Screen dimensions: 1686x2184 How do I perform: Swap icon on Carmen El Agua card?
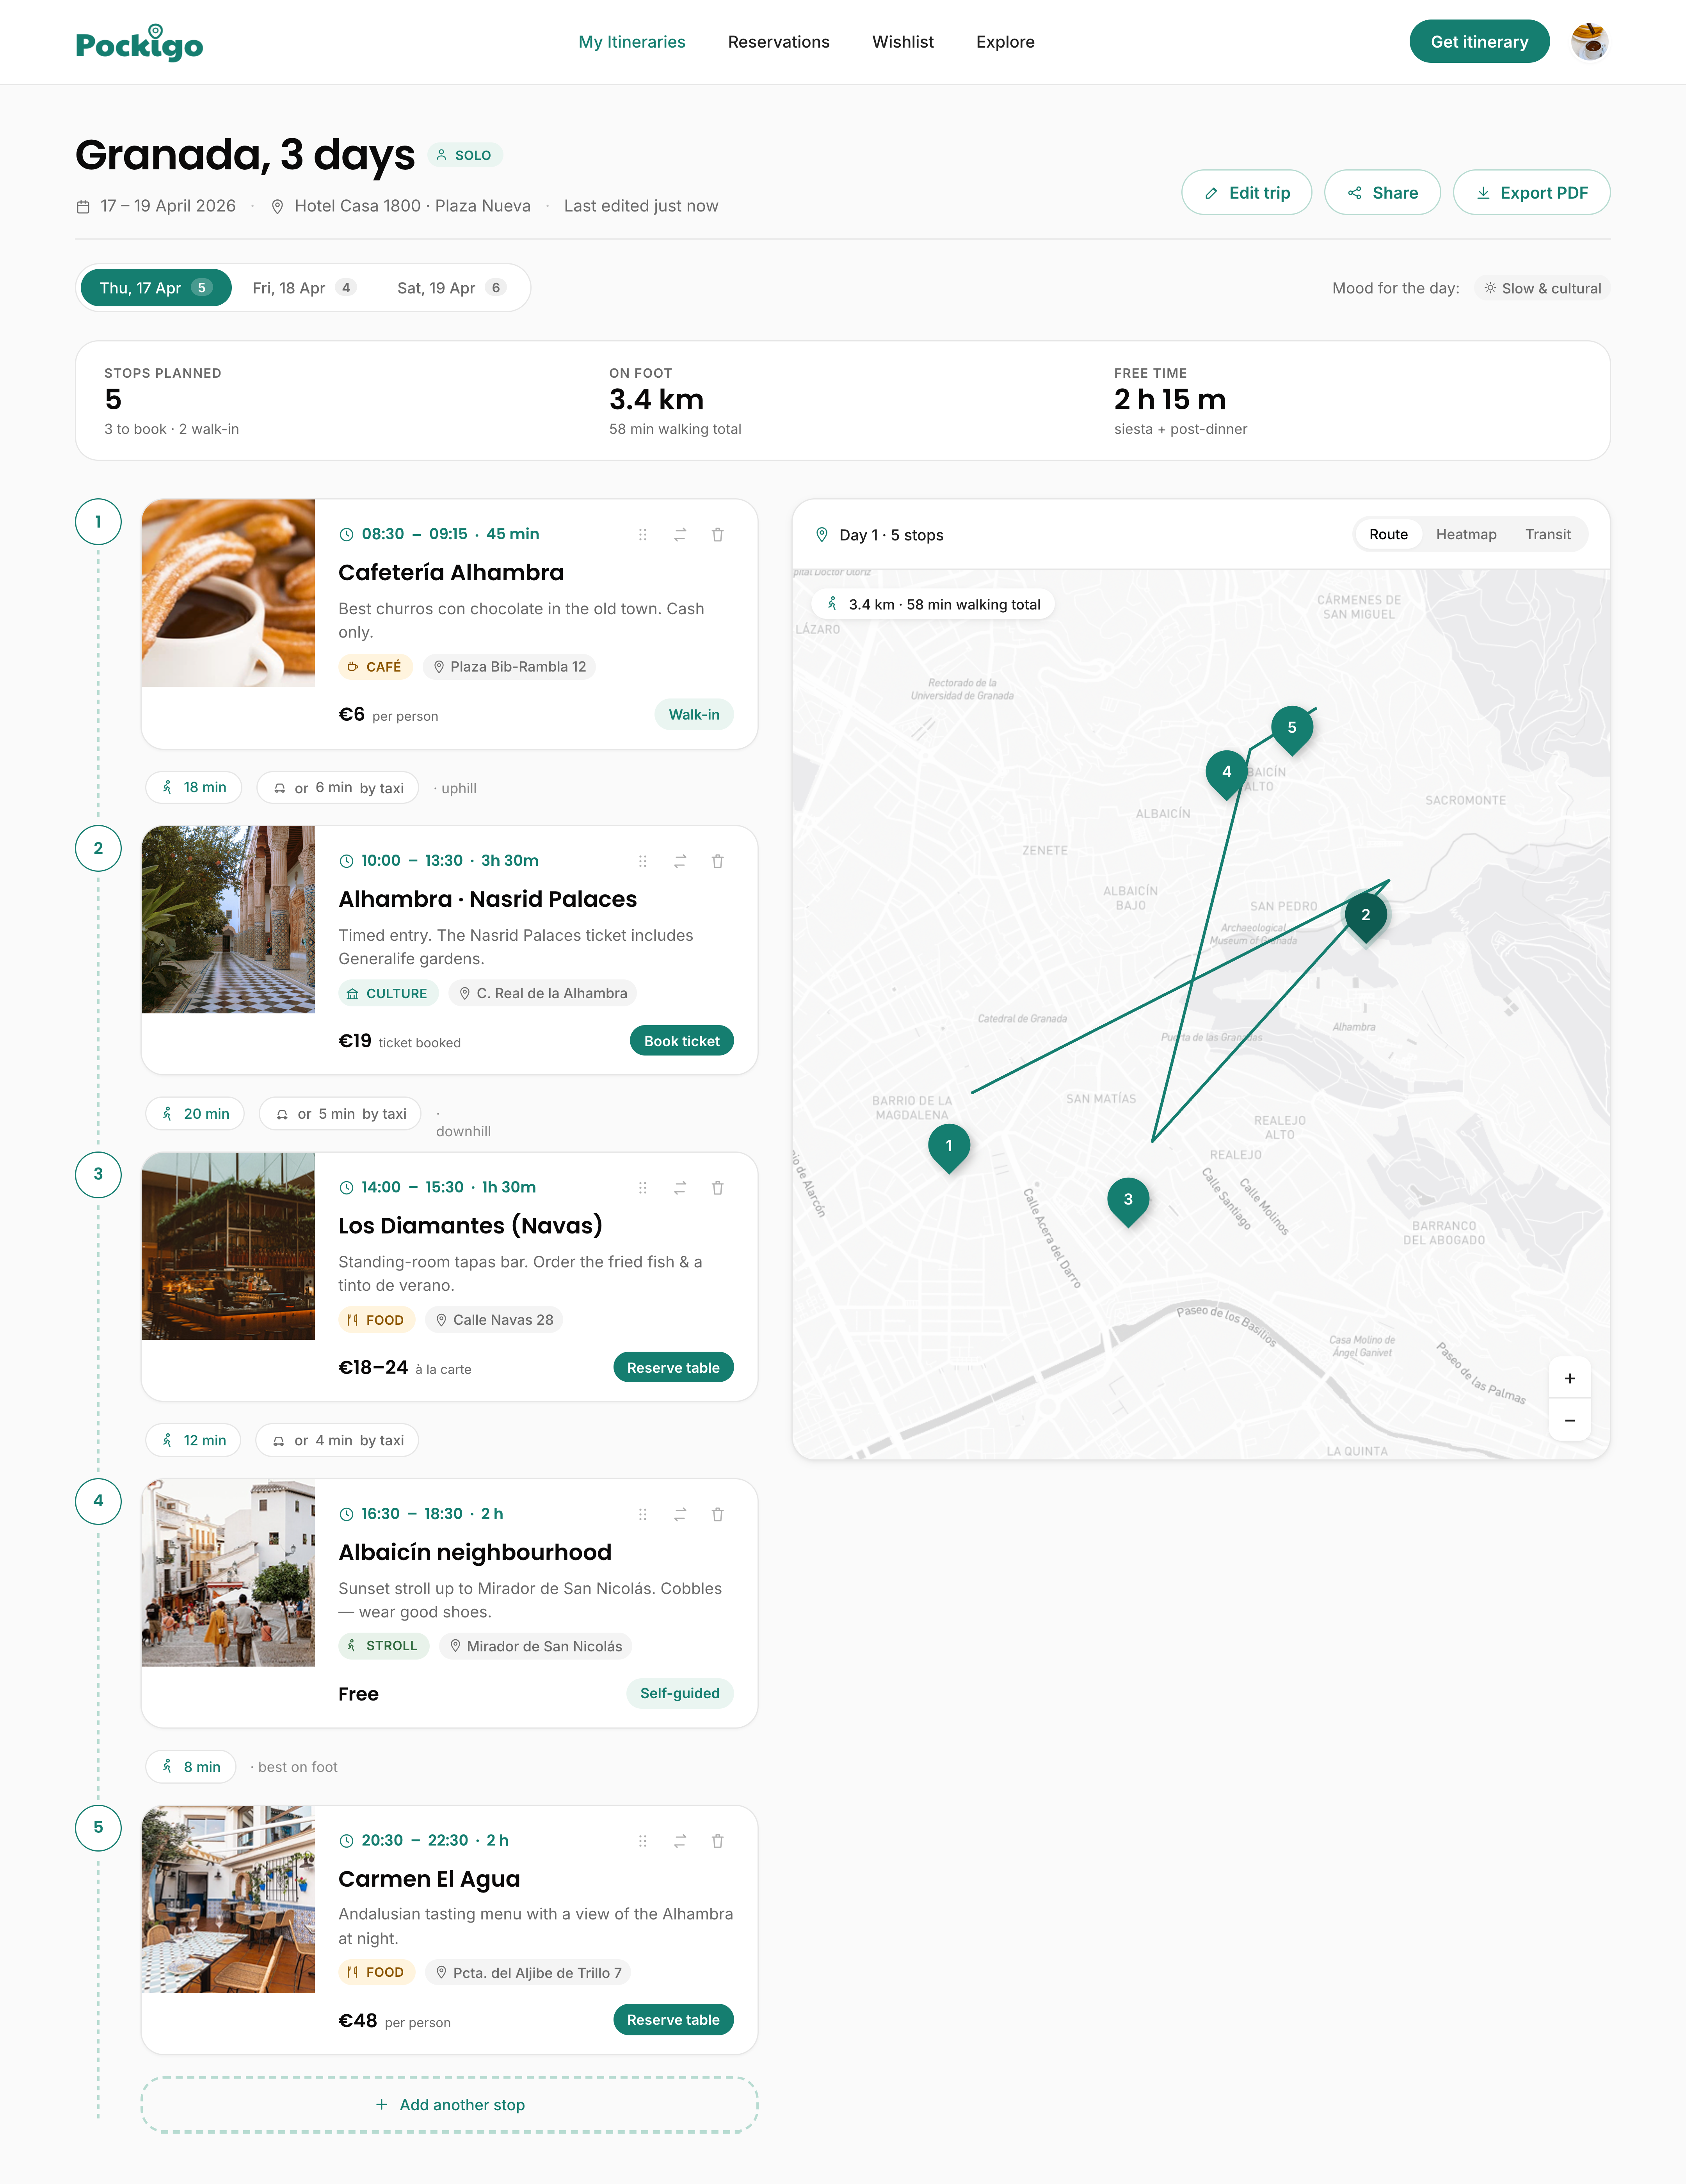(x=680, y=1841)
